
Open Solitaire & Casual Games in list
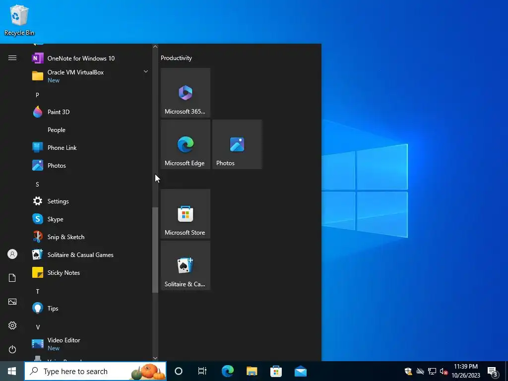coord(91,254)
